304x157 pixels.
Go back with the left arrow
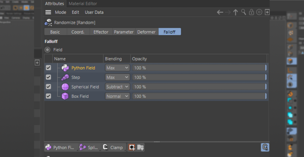[x=220, y=12]
